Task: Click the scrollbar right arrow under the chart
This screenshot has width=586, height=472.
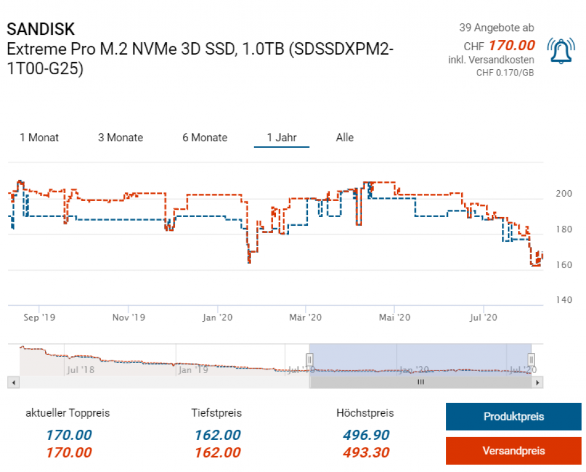Action: 537,382
